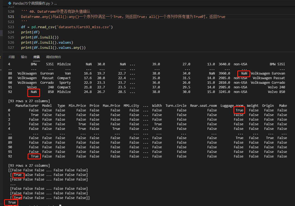
Task: Click the True in second array row
Action: point(18,175)
